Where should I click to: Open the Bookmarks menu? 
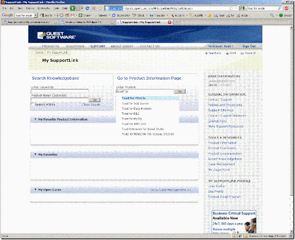pyautogui.click(x=44, y=8)
